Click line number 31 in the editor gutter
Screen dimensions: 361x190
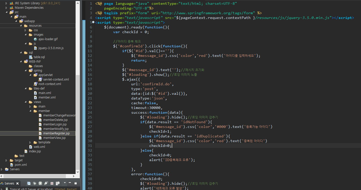[90, 146]
